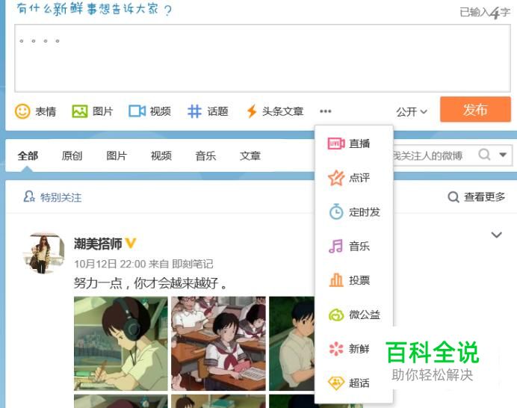The height and width of the screenshot is (408, 517).
Task: Choose 超话 super topic option
Action: (x=349, y=383)
